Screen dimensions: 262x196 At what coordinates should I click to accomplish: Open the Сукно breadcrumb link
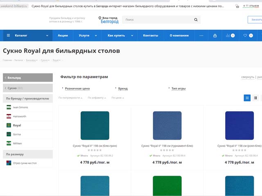(x=44, y=60)
